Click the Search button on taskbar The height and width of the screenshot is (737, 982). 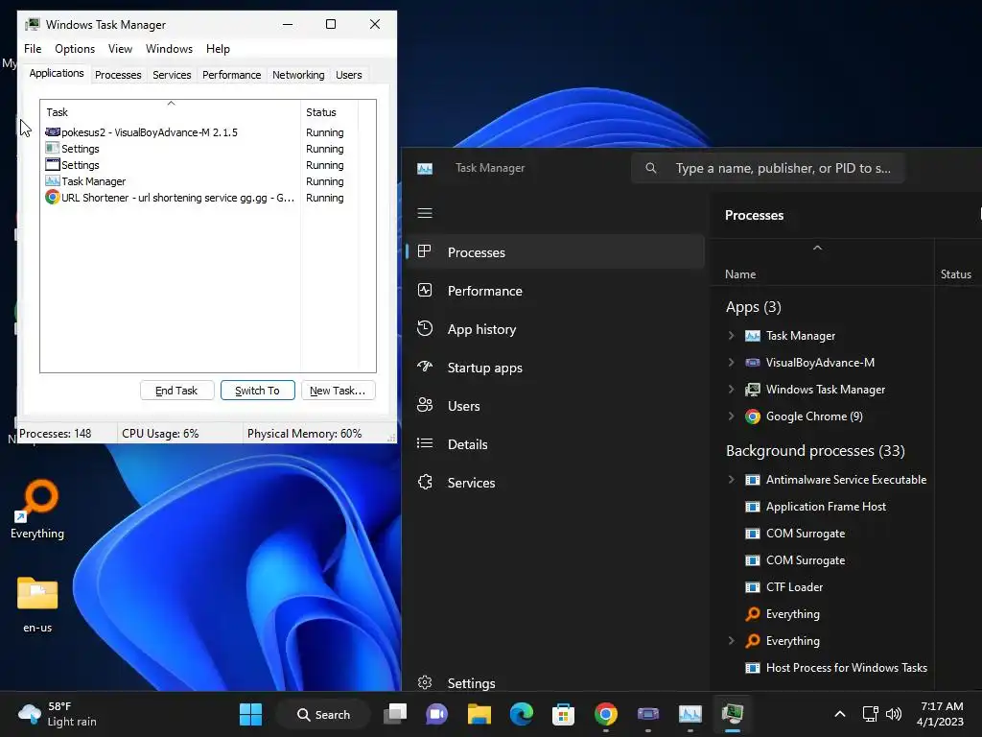click(324, 714)
